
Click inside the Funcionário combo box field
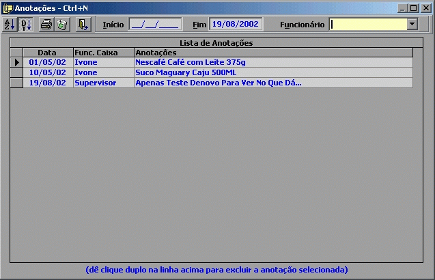point(368,25)
